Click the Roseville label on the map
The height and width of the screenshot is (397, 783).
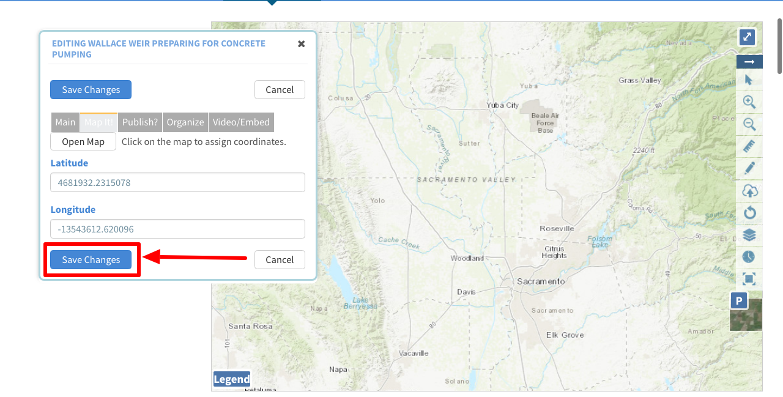[x=557, y=228]
